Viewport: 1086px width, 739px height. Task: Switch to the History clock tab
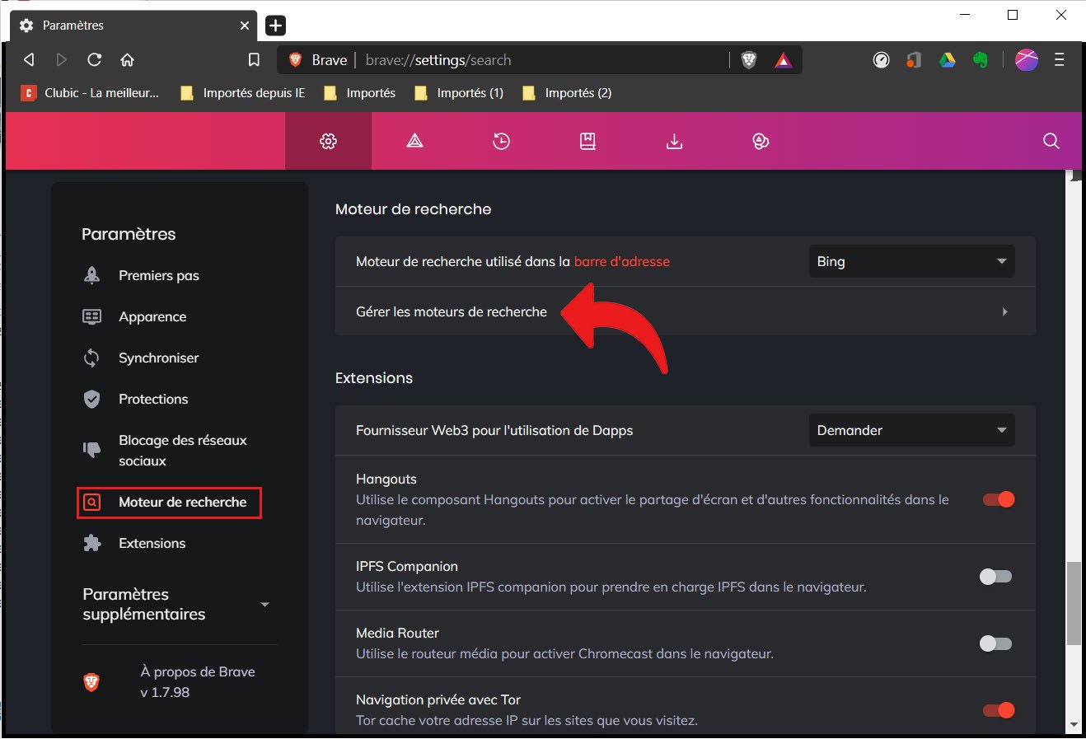501,141
